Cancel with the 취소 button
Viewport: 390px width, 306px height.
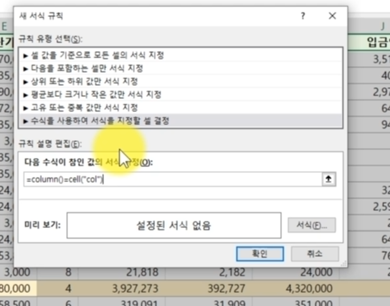tap(315, 254)
